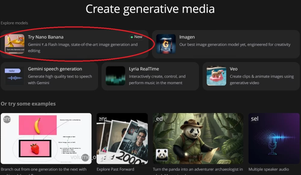The image size is (301, 175).
Task: Click the Branch out from one generation caption
Action: click(x=44, y=169)
